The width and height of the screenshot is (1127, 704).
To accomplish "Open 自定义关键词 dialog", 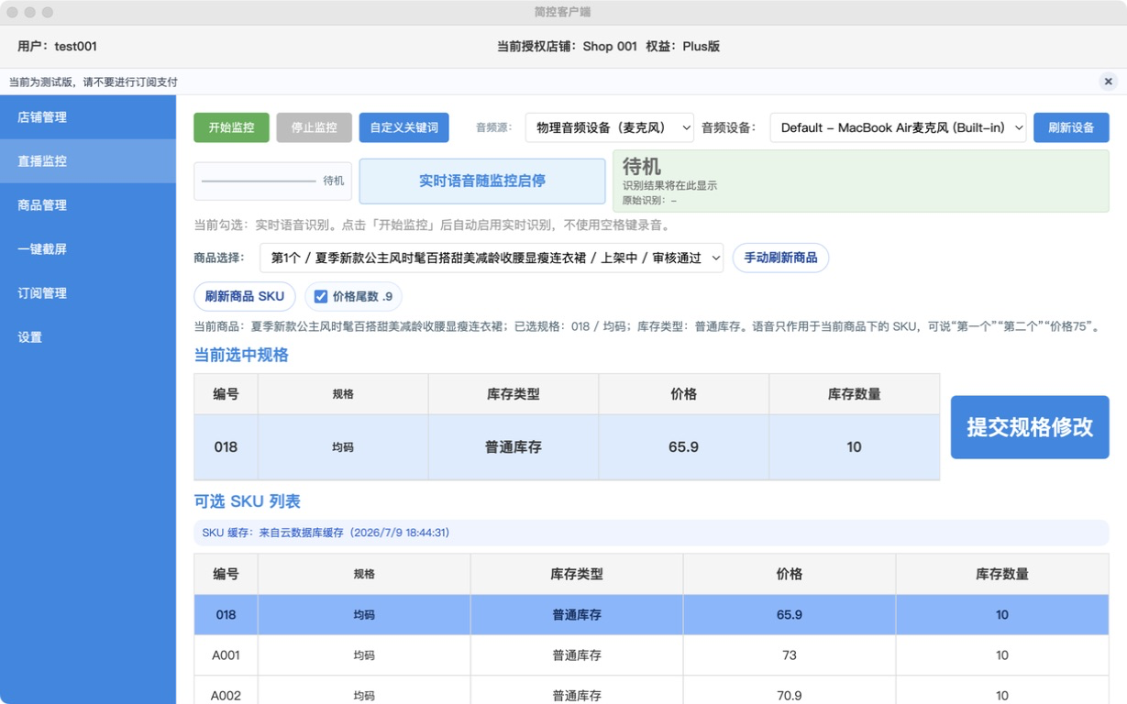I will [x=403, y=127].
